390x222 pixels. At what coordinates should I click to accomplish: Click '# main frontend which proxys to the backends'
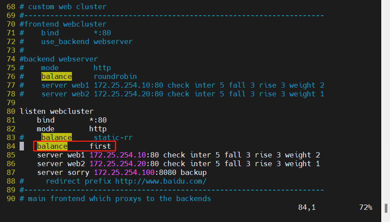pyautogui.click(x=115, y=198)
